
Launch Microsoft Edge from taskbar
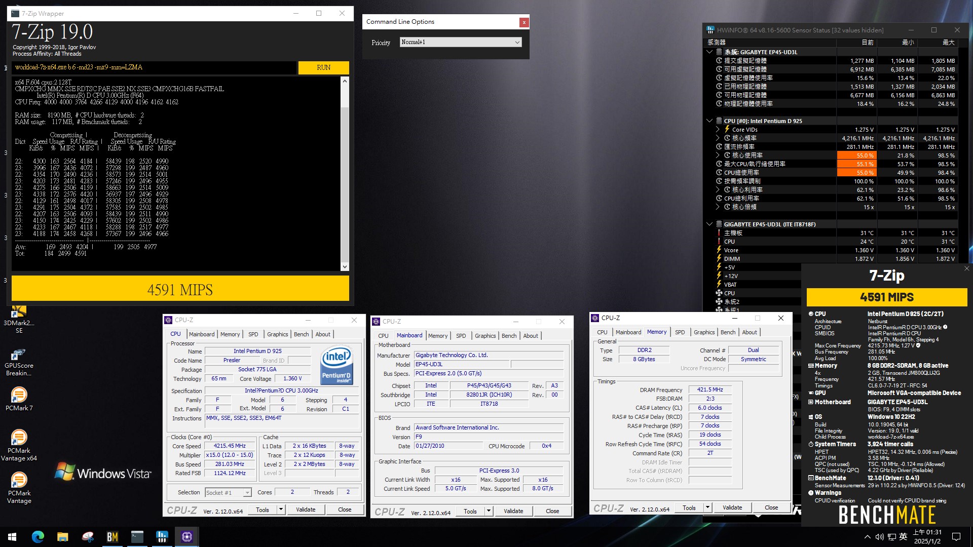38,537
